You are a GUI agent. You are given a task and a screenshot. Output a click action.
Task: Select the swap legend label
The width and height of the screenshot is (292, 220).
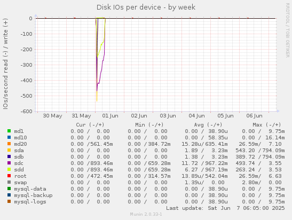(20, 183)
